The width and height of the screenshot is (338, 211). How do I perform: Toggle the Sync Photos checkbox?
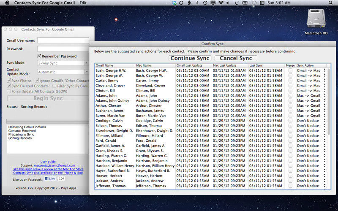click(9, 81)
